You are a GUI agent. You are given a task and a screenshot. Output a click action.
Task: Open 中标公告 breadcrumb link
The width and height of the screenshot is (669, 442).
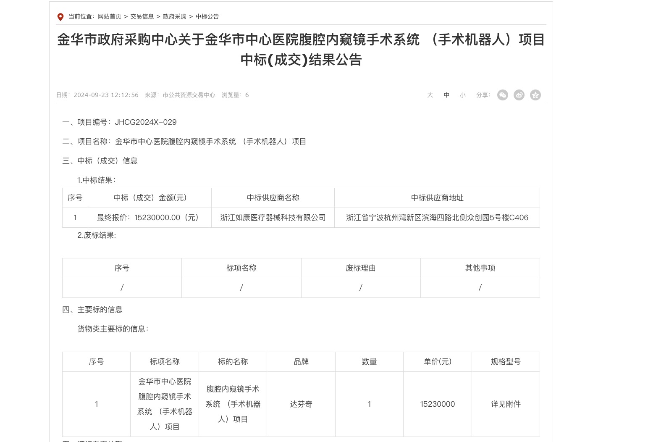point(207,16)
